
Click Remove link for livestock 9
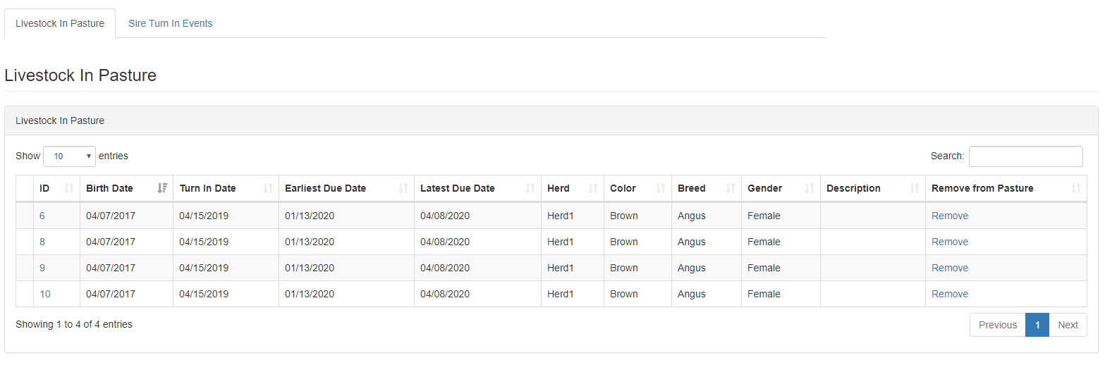950,268
